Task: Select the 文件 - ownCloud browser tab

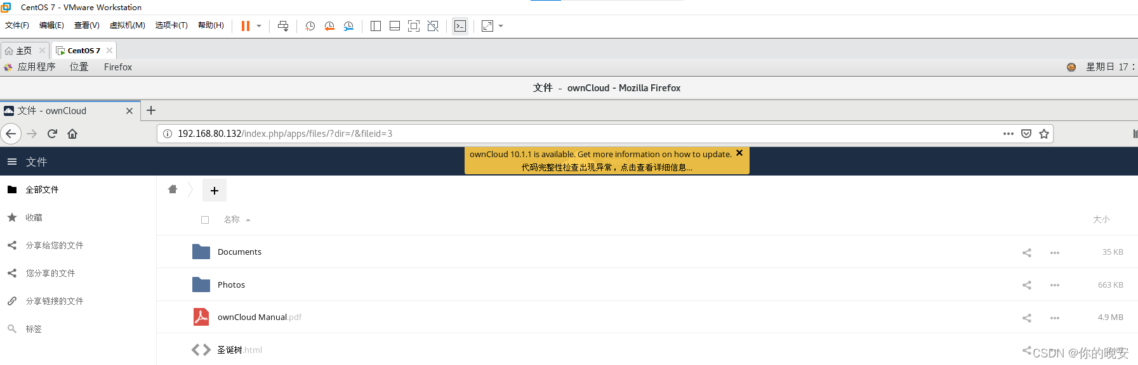Action: pyautogui.click(x=70, y=110)
